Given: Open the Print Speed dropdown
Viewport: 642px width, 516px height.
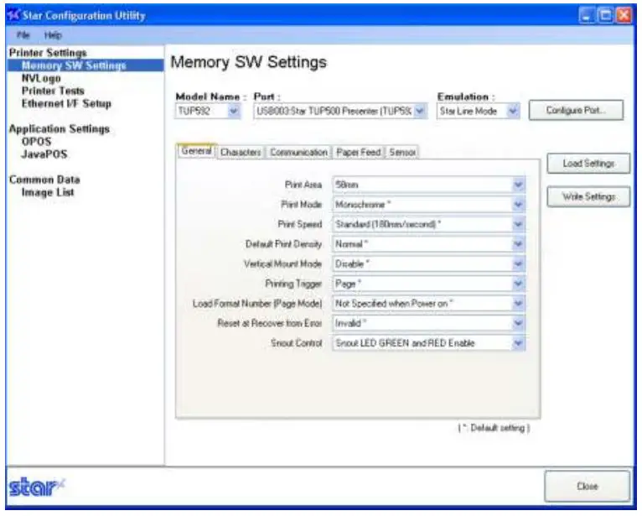Looking at the screenshot, I should click(428, 224).
